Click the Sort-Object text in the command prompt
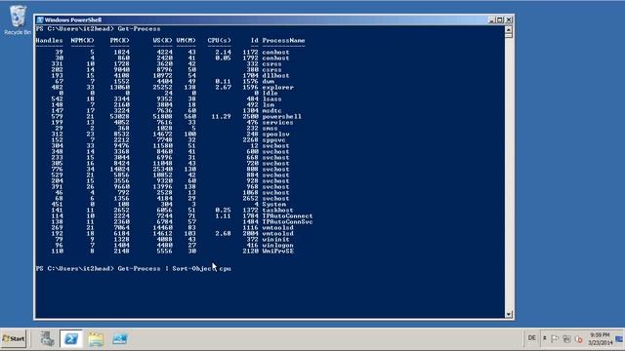625x351 pixels. tap(194, 269)
